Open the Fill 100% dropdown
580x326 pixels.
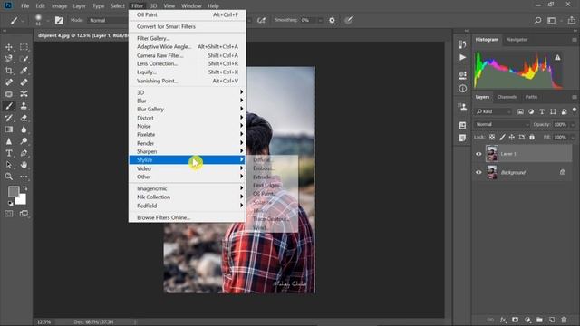(573, 137)
